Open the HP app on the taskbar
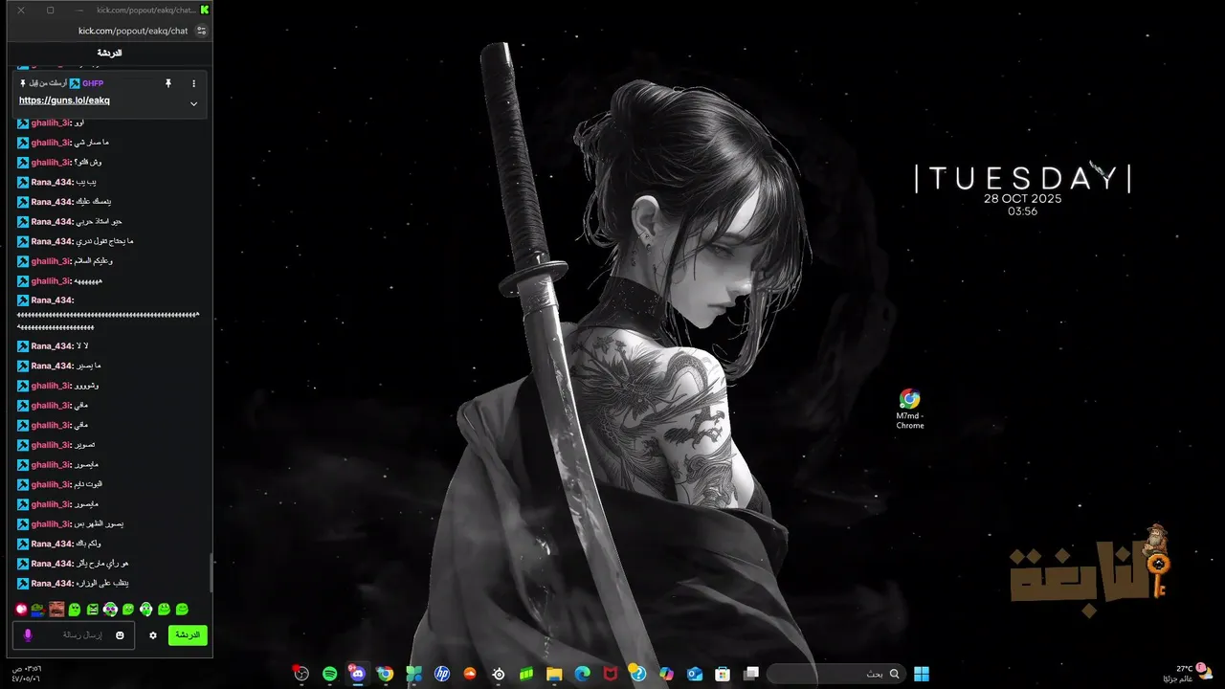Screen dimensions: 1225x689 [x=441, y=674]
